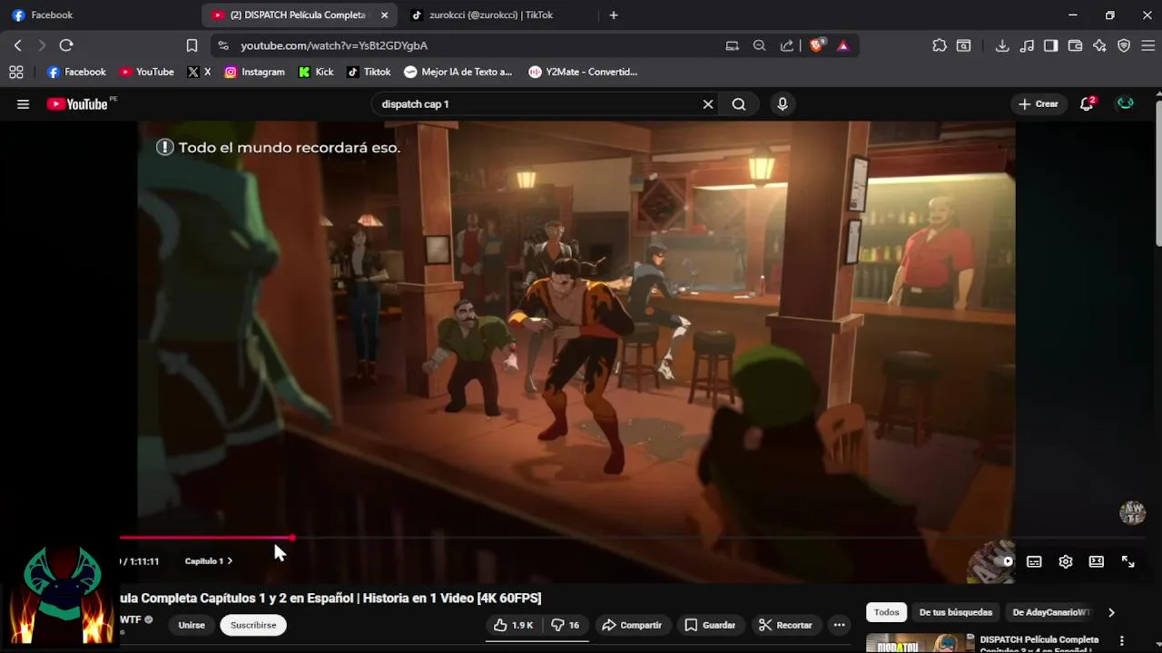Open YouTube notifications bell
The width and height of the screenshot is (1162, 653).
(x=1087, y=104)
